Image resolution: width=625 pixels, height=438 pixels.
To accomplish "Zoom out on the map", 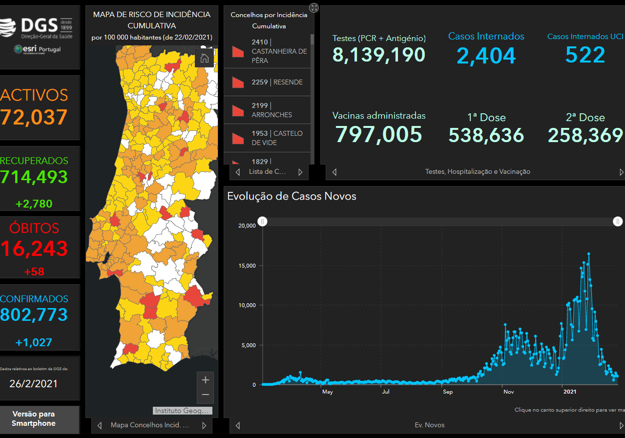I will [205, 395].
